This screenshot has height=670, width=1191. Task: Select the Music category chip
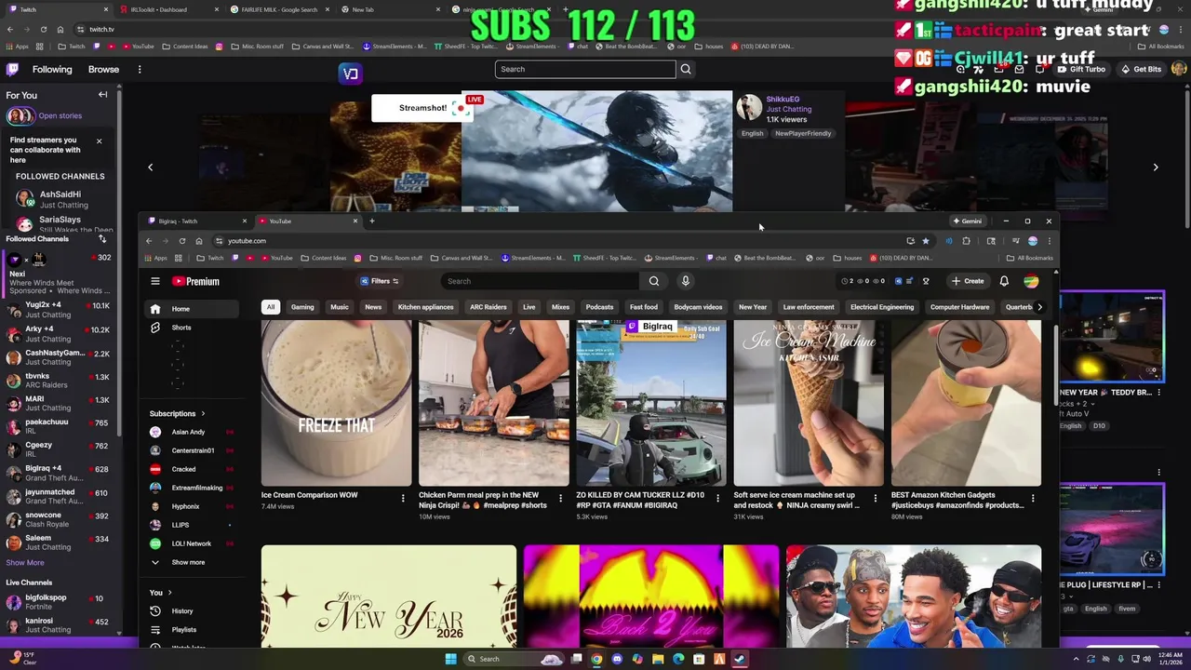340,307
